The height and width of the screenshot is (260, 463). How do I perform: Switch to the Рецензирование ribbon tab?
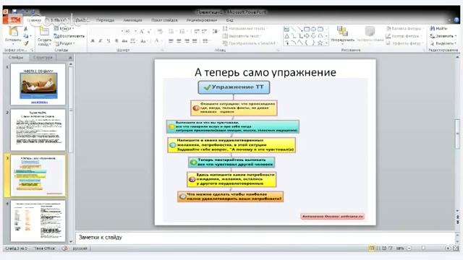(x=202, y=20)
